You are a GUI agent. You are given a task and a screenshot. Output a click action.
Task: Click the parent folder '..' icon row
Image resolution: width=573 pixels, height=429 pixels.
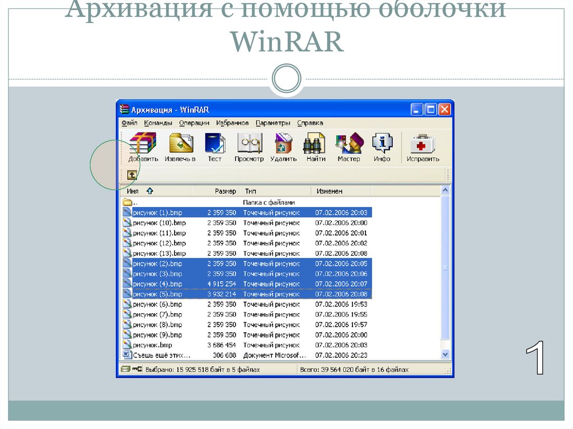(127, 202)
